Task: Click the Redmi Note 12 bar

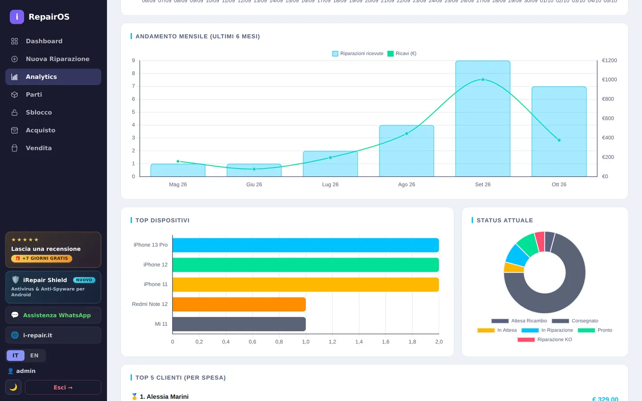Action: click(239, 304)
